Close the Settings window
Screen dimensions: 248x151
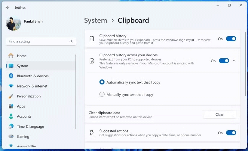click(241, 5)
